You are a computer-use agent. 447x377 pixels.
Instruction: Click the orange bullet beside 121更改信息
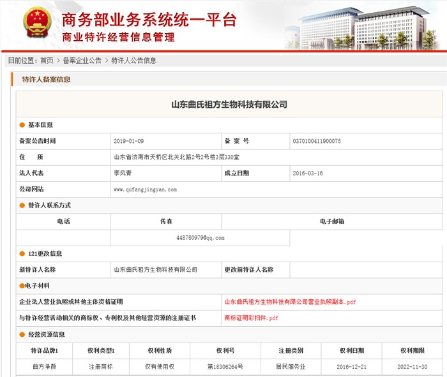click(22, 254)
